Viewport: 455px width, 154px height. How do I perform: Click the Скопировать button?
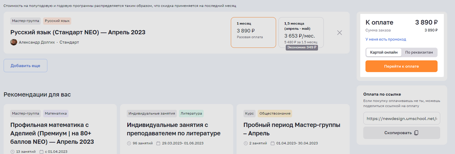coord(402,133)
